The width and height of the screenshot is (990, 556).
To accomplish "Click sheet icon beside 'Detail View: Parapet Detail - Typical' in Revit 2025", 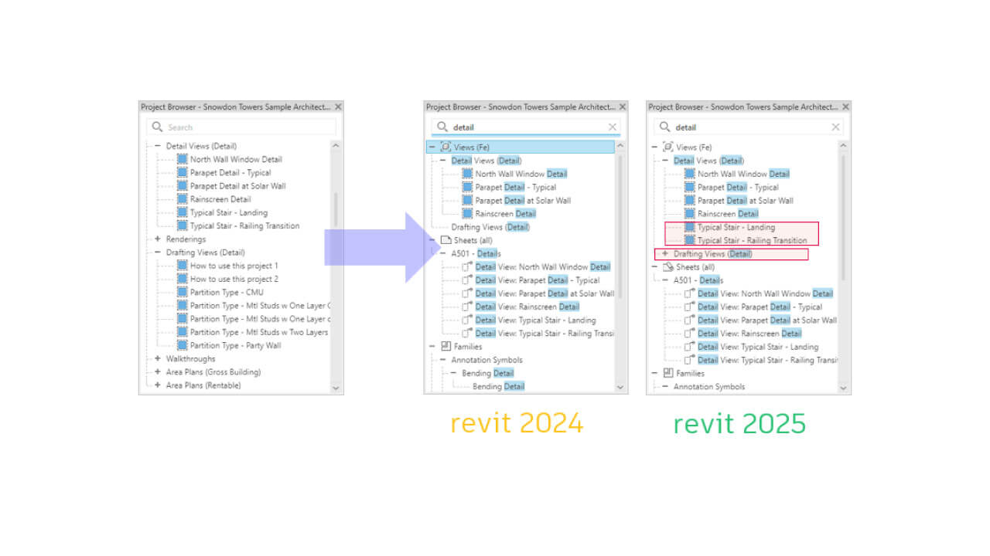I will tap(690, 307).
